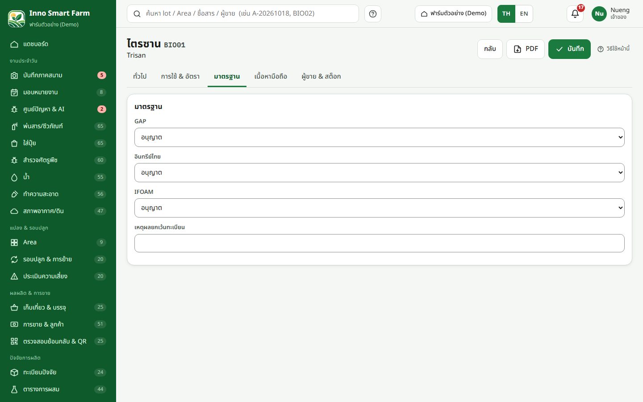The width and height of the screenshot is (643, 402).
Task: Select the มาตรฐาน tab
Action: pos(227,76)
